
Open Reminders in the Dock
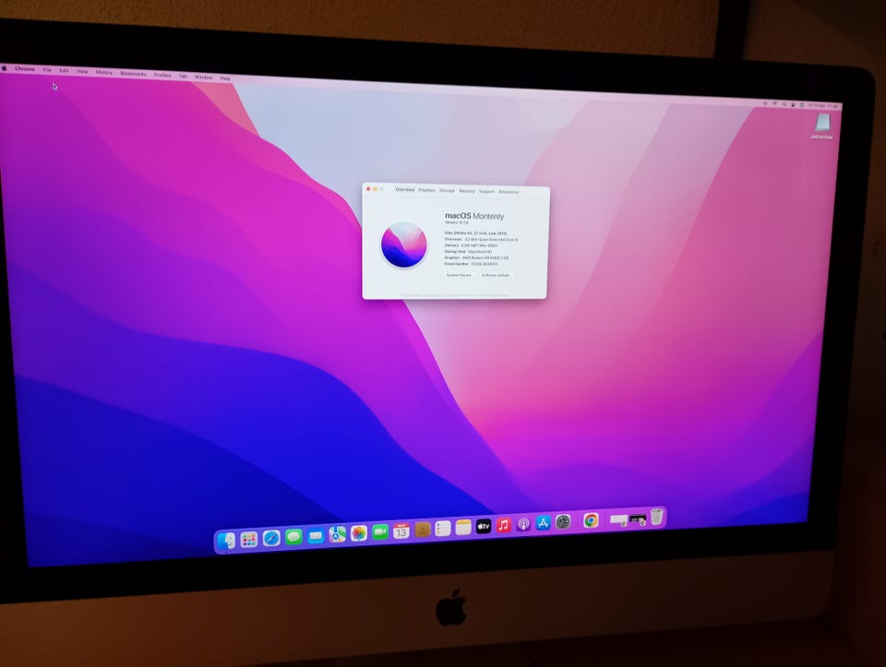click(x=442, y=528)
